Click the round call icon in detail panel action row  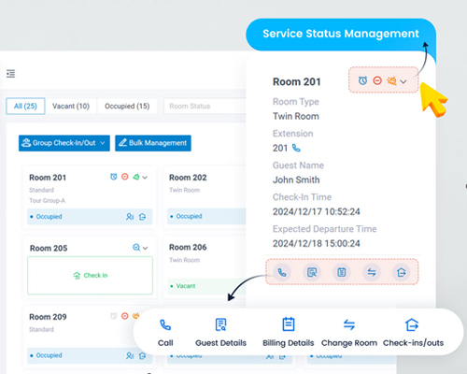click(282, 272)
